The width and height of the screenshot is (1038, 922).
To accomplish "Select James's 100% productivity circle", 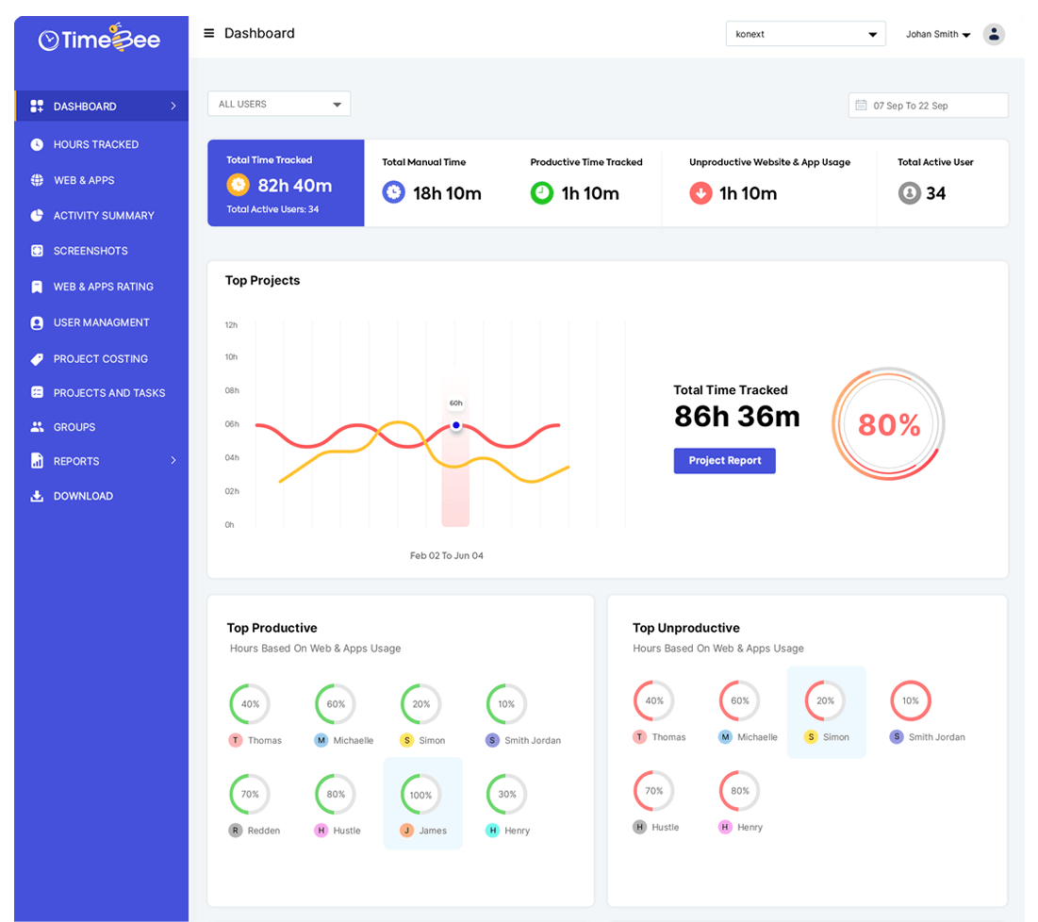I will (422, 794).
